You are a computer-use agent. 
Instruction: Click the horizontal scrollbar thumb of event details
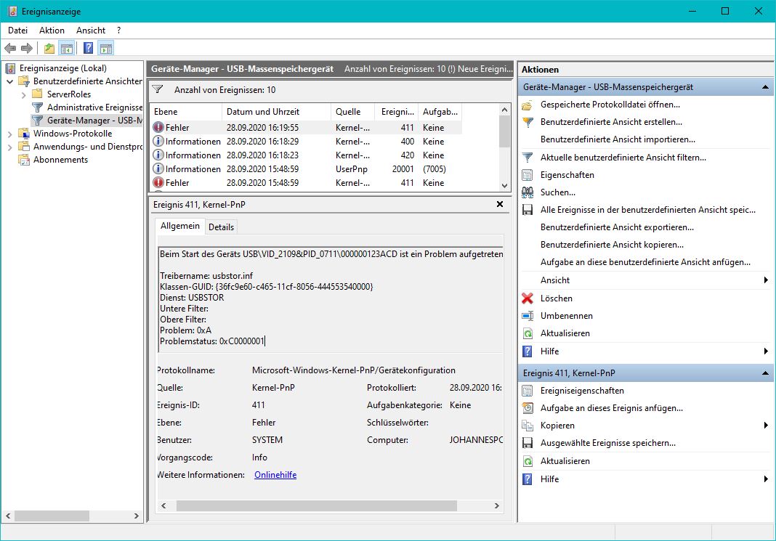tap(317, 505)
